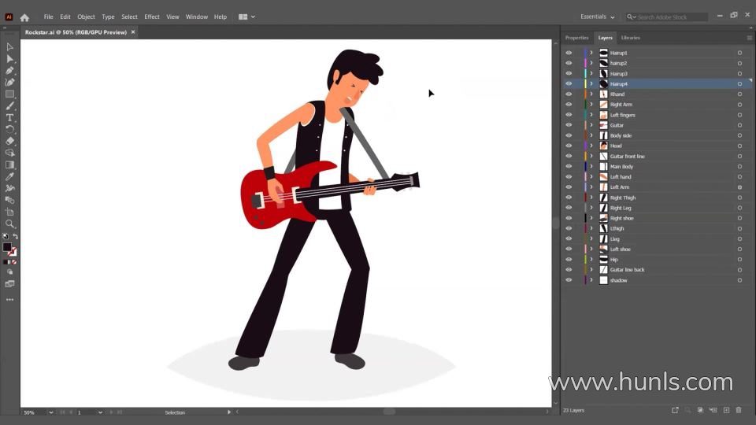
Task: Activate the Eraser tool
Action: point(10,141)
